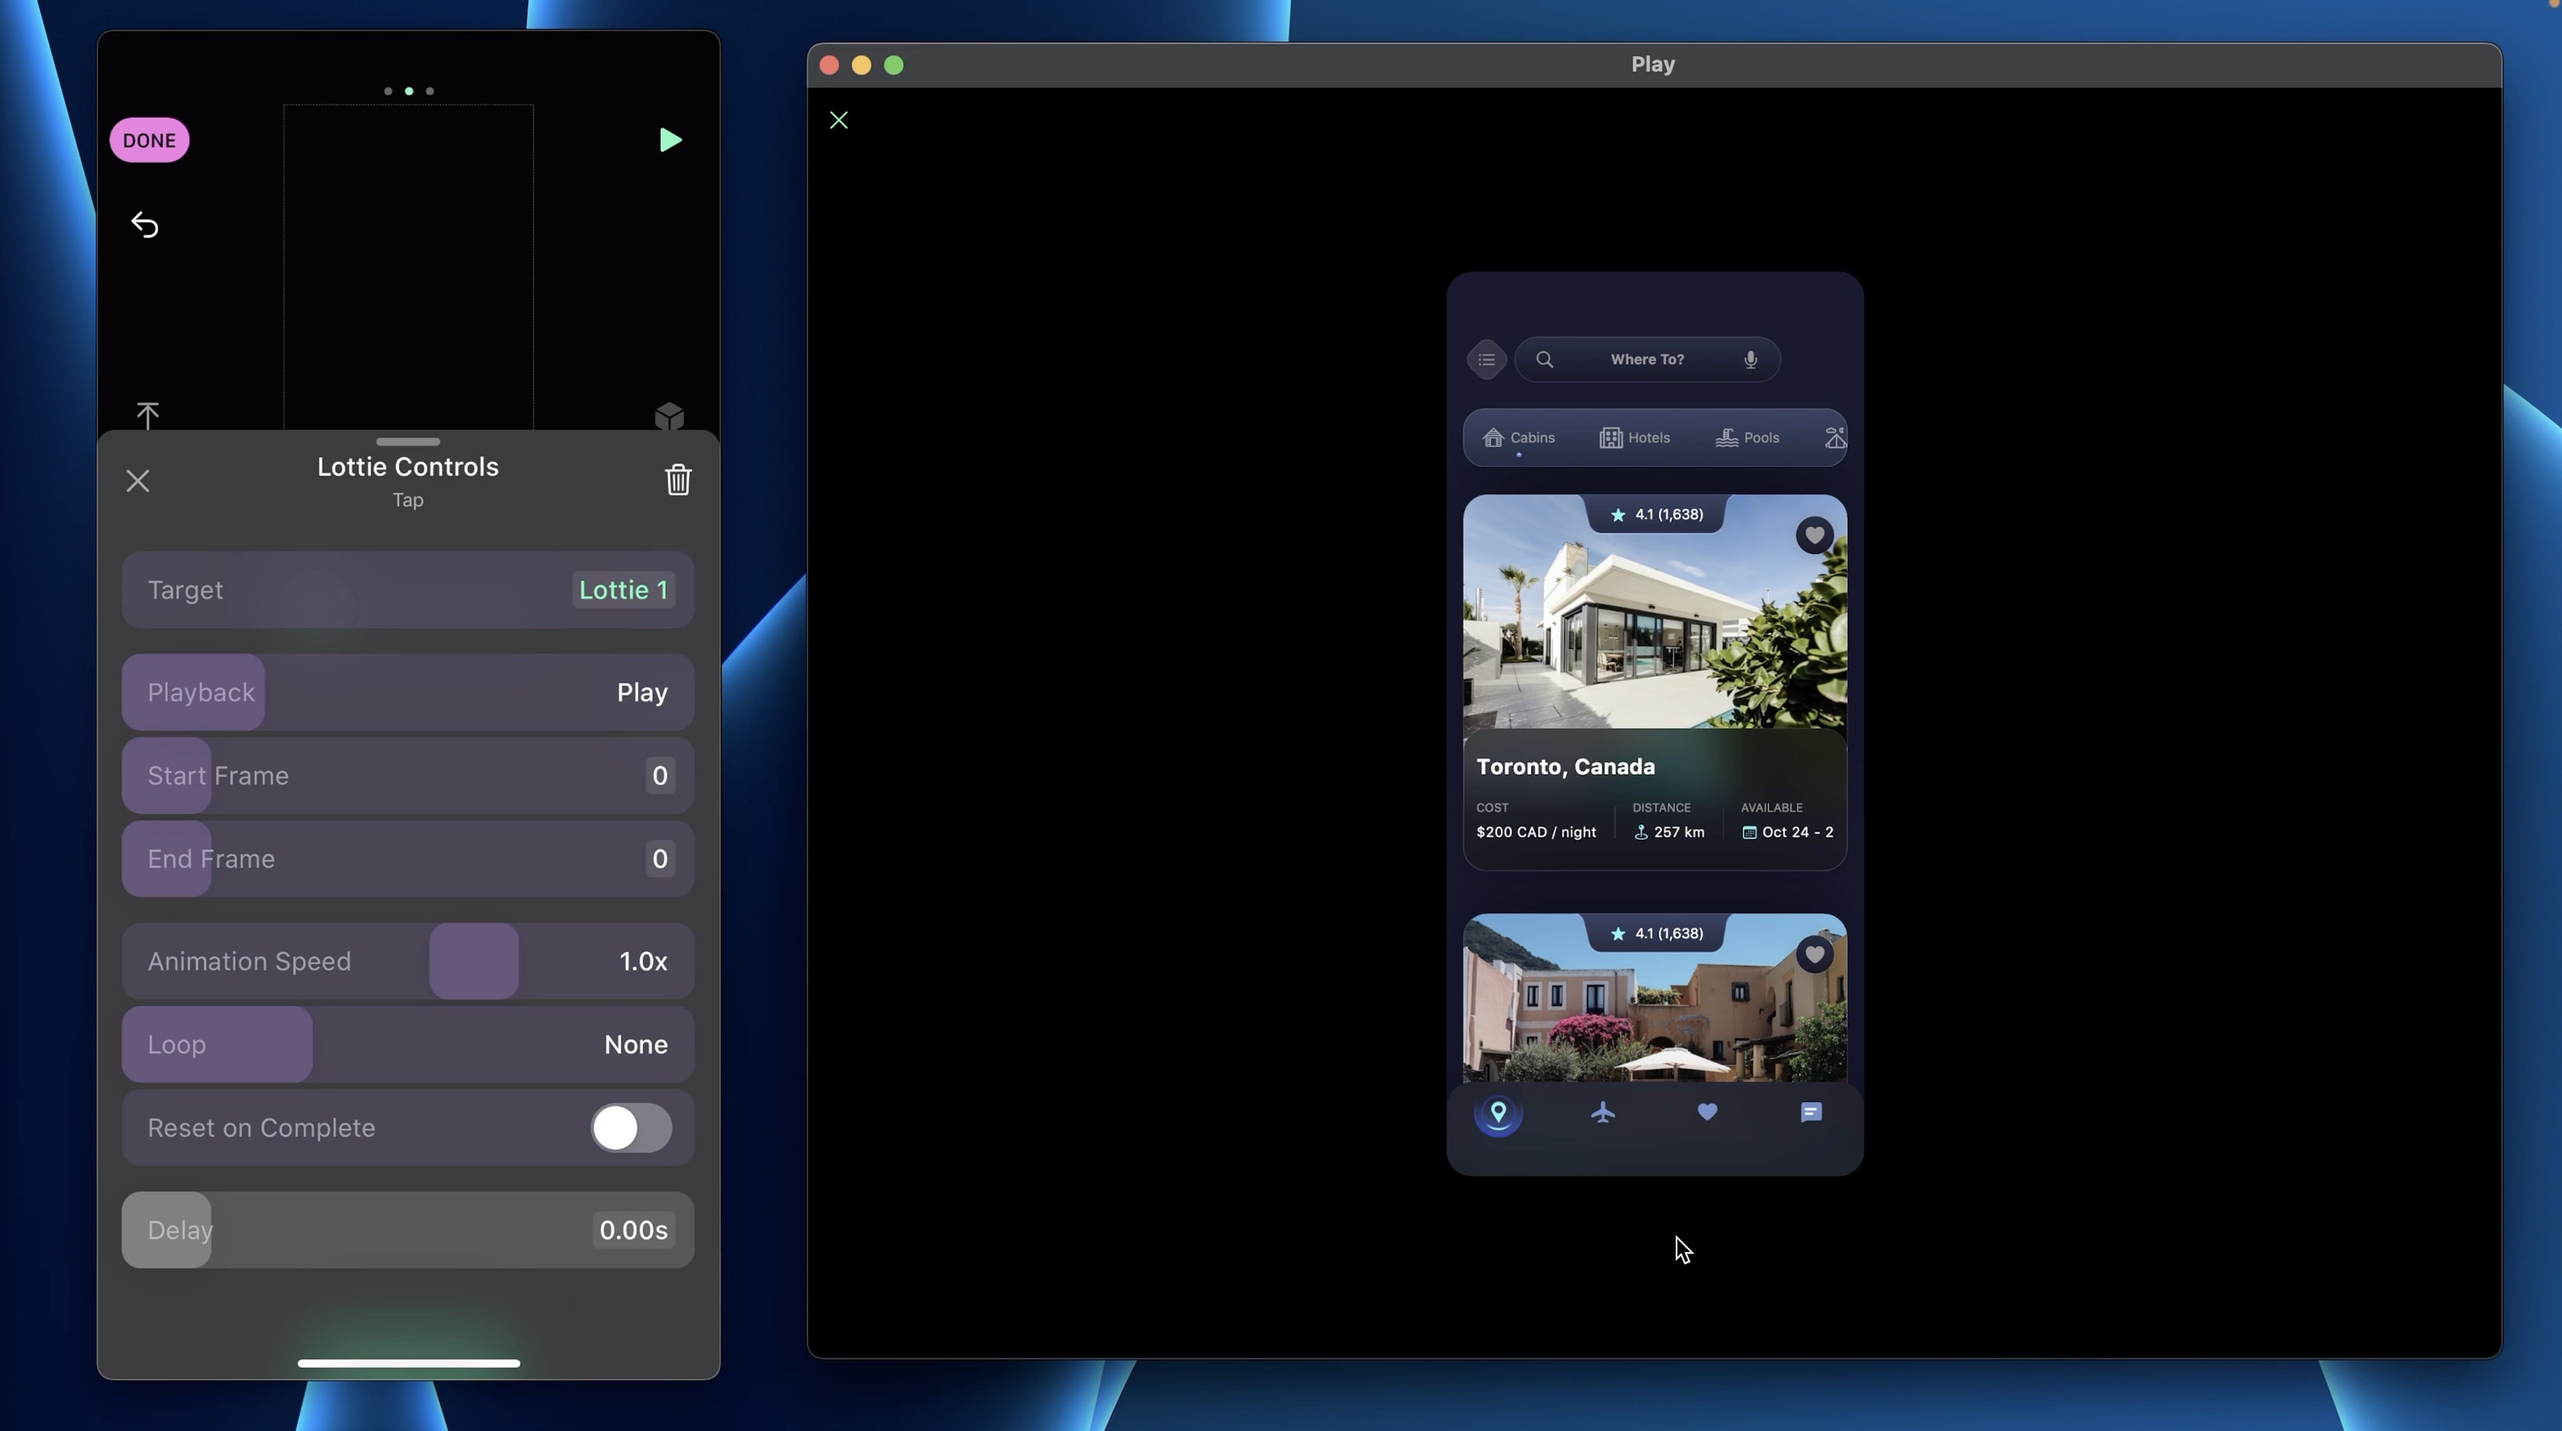Click the list menu icon beside search

point(1486,360)
